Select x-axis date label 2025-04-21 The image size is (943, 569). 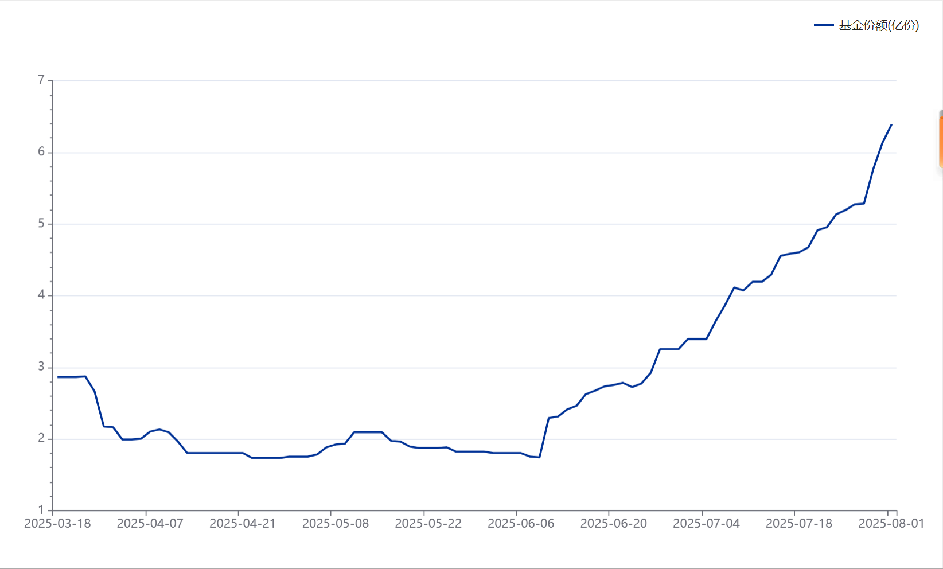243,524
